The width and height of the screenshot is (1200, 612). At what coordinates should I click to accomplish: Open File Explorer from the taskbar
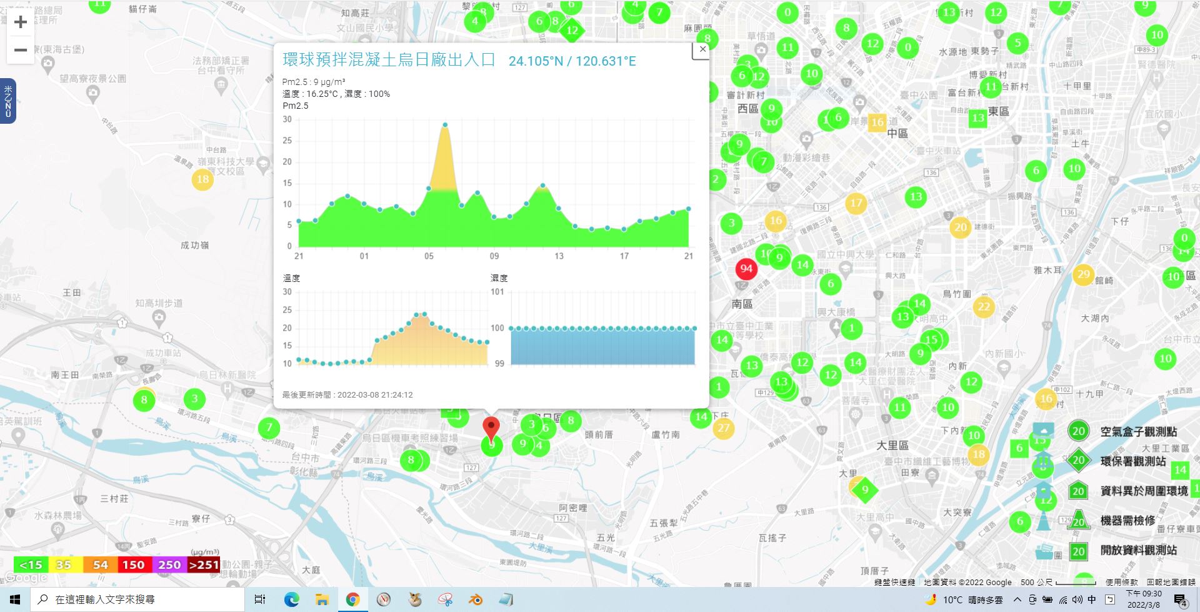coord(322,599)
